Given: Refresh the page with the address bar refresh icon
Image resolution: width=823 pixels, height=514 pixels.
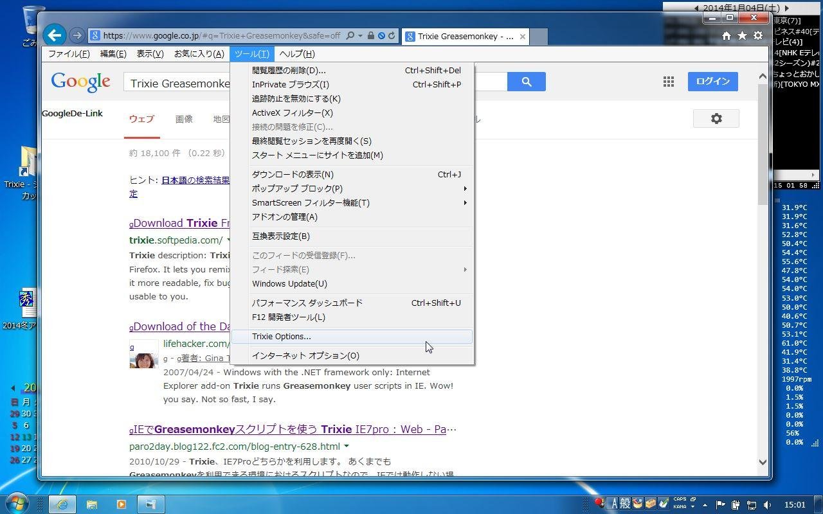Looking at the screenshot, I should 392,35.
